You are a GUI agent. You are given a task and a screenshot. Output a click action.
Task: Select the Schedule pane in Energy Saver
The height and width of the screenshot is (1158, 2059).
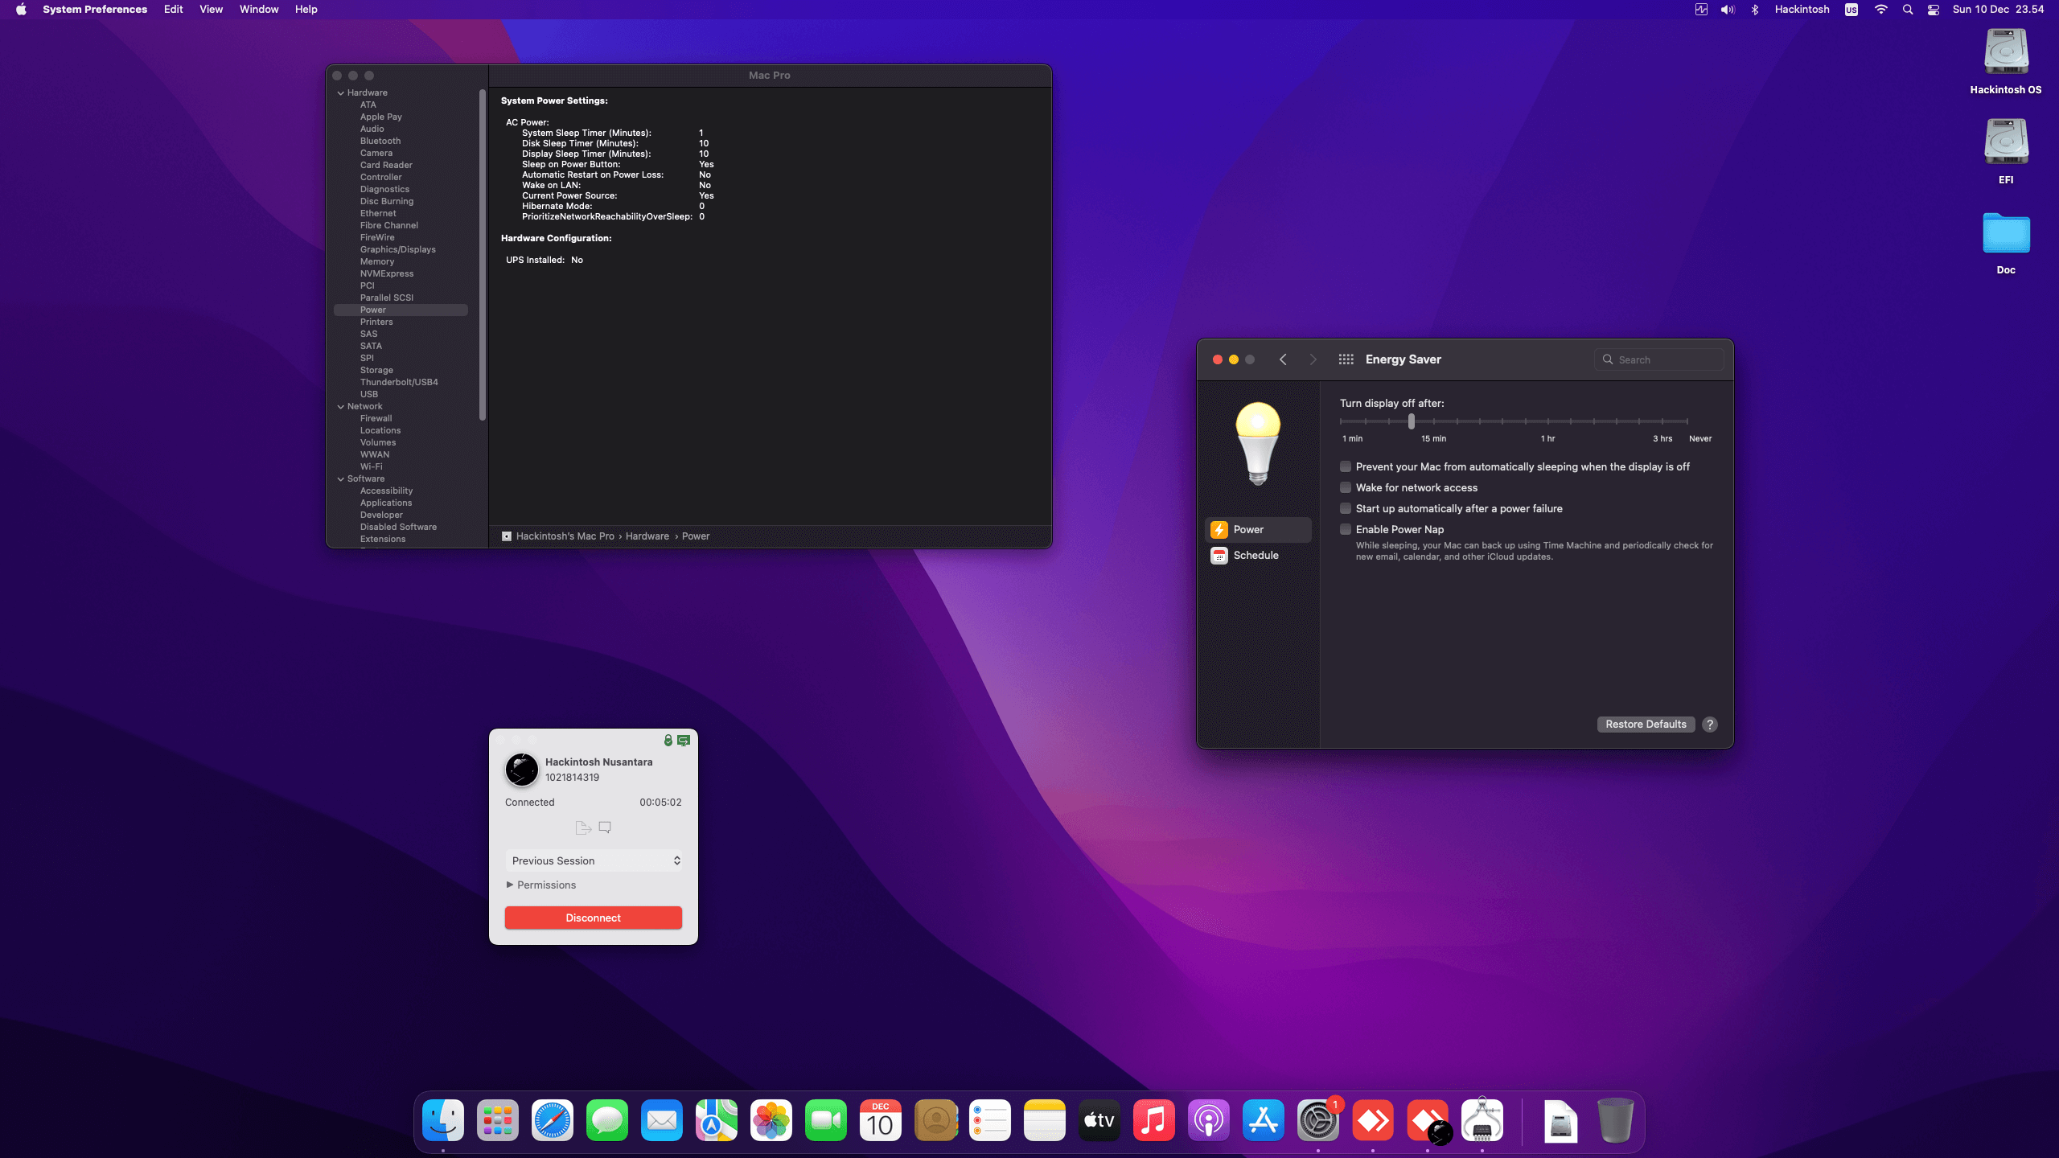1259,555
